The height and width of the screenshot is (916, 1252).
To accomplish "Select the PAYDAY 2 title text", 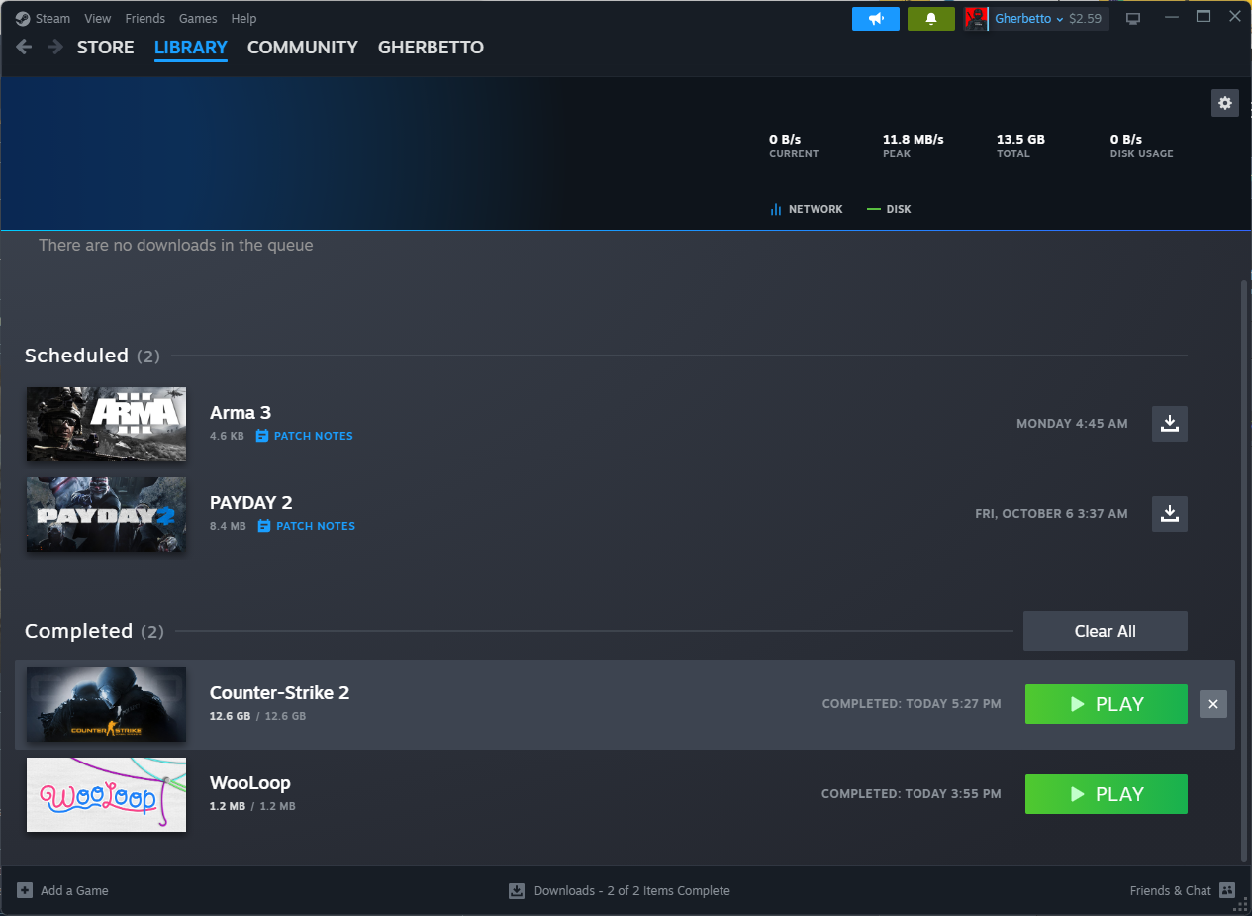I will pos(251,503).
